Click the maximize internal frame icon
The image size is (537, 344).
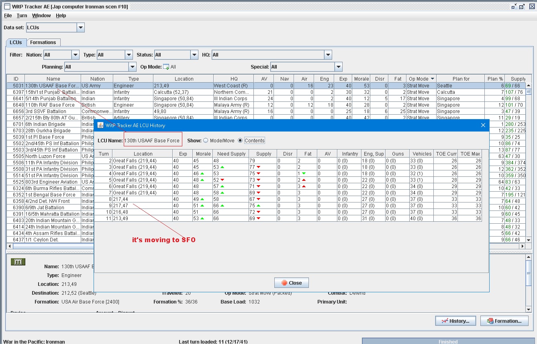[x=522, y=7]
